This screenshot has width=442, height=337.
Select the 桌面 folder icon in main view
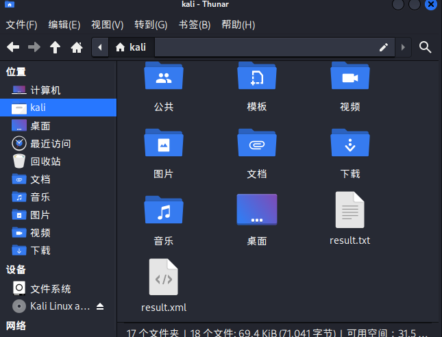(x=257, y=210)
